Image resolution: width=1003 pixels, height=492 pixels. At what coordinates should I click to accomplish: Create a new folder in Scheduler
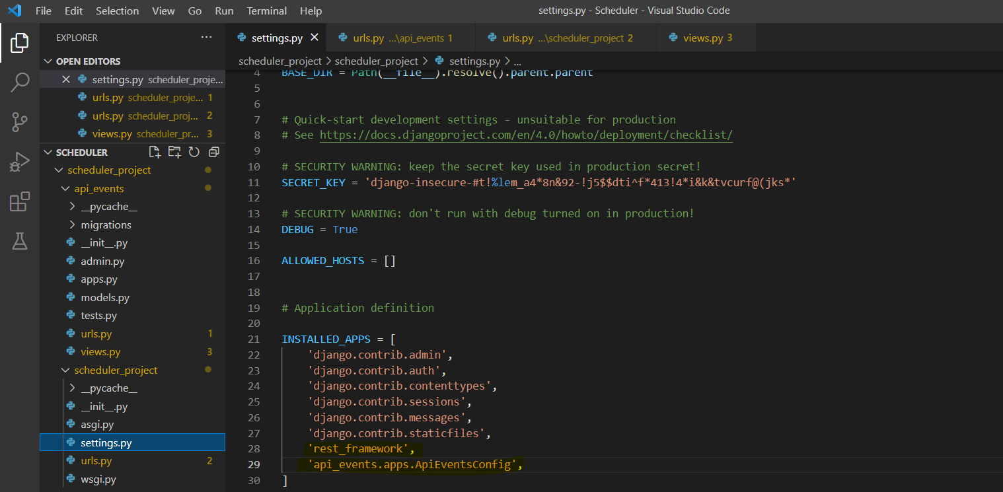pos(174,151)
